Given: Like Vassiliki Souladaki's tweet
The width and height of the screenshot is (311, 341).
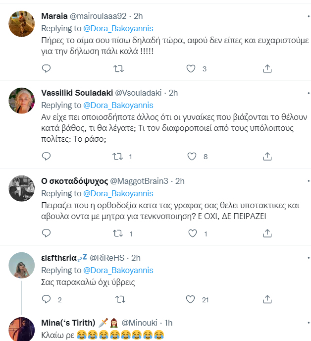Looking at the screenshot, I should (x=192, y=156).
